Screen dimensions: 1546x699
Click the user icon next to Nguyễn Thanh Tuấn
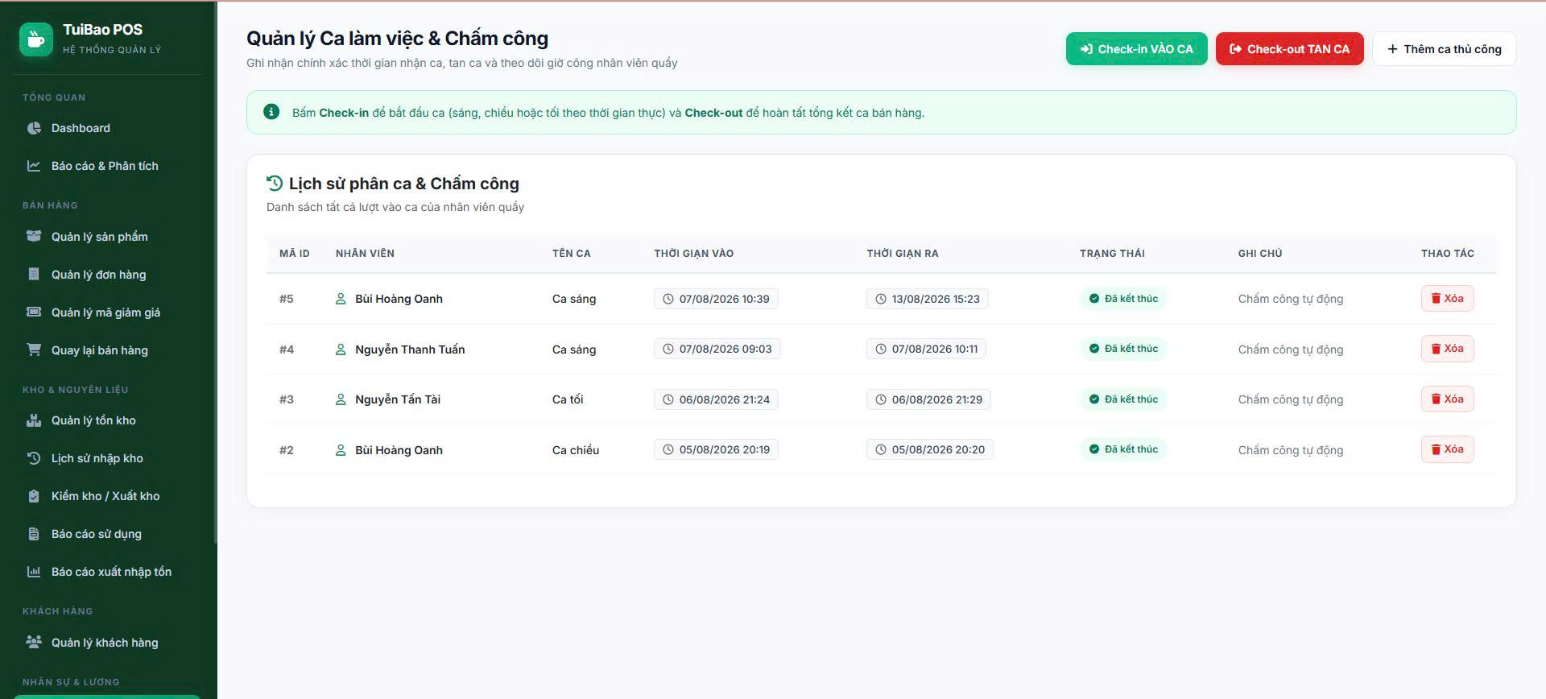pyautogui.click(x=341, y=349)
